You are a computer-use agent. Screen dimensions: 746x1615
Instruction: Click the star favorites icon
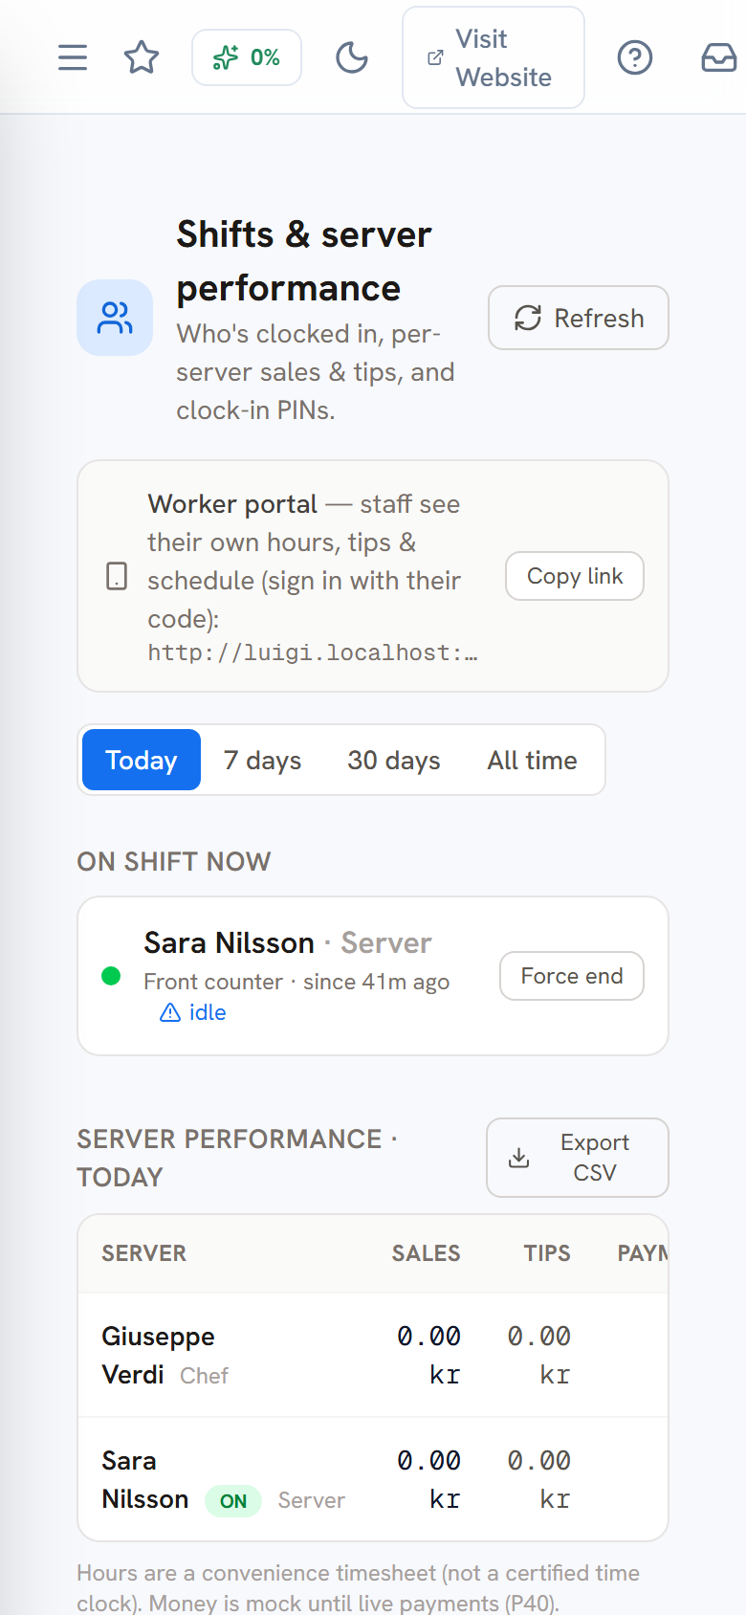[x=142, y=57]
